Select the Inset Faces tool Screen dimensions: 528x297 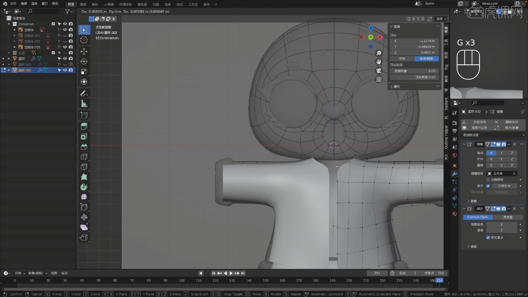click(x=84, y=137)
